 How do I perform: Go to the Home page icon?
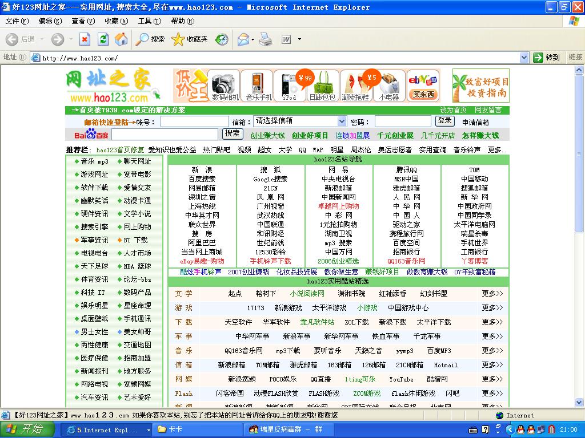pyautogui.click(x=121, y=39)
